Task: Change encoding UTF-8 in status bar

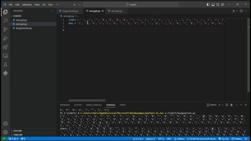Action: point(161,139)
